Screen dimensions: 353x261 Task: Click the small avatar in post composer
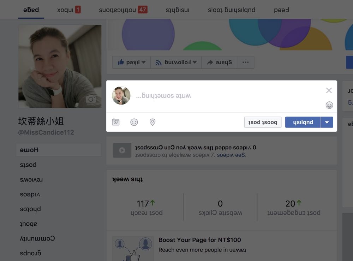point(121,95)
